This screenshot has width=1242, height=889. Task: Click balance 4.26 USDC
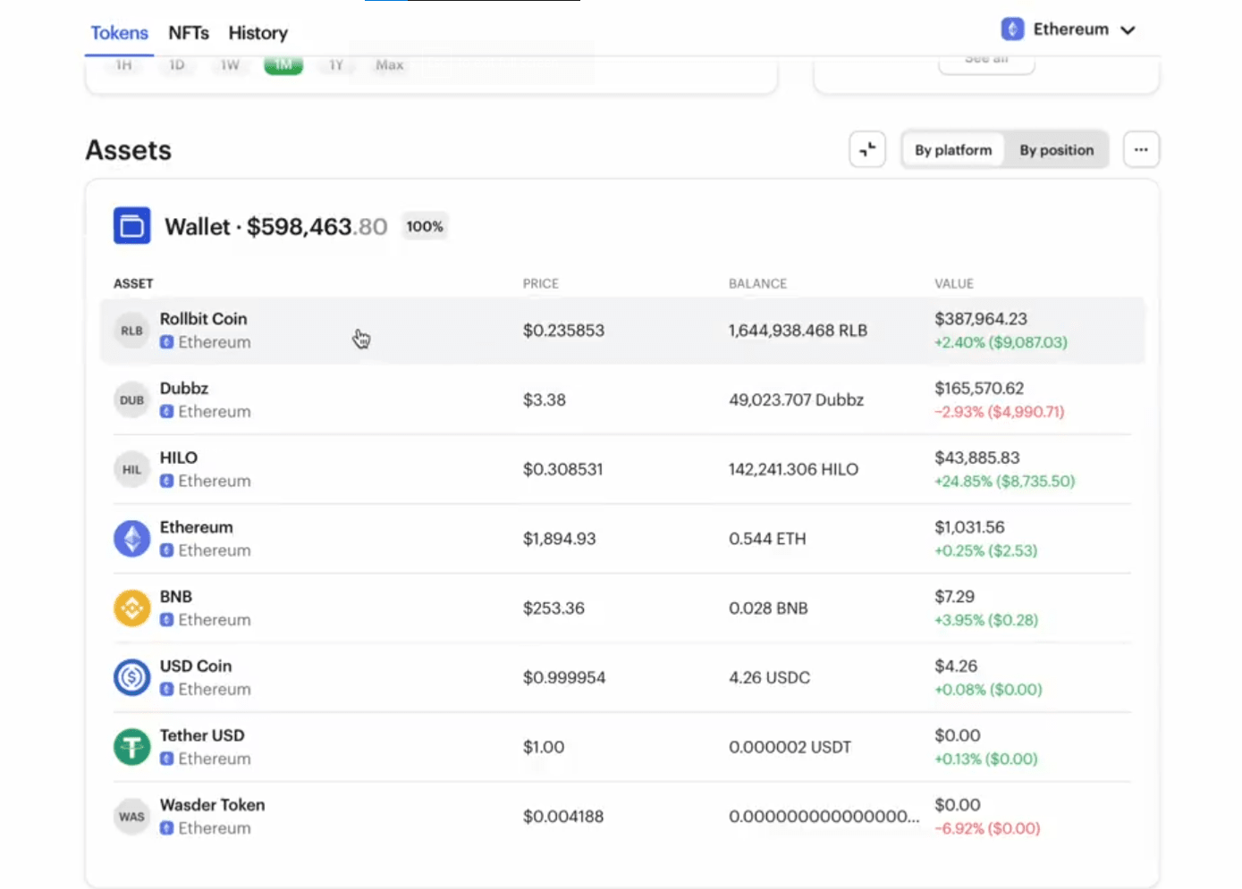(x=769, y=678)
